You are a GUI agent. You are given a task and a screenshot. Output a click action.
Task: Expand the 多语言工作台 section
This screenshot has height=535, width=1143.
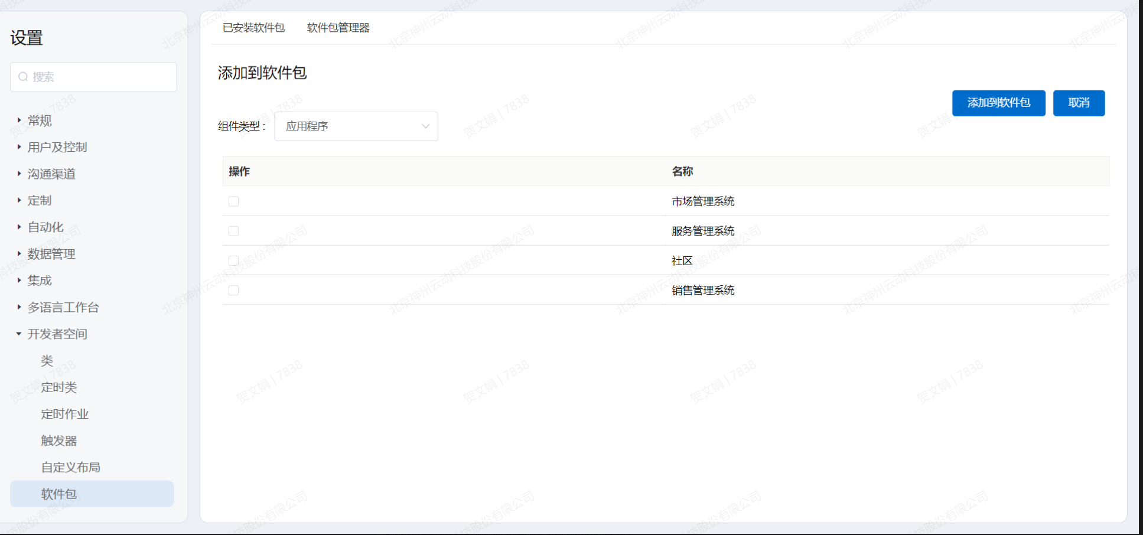19,307
